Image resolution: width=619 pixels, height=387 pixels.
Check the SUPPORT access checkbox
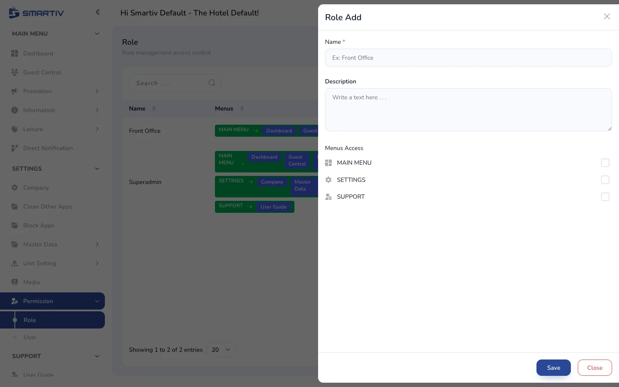click(x=605, y=197)
